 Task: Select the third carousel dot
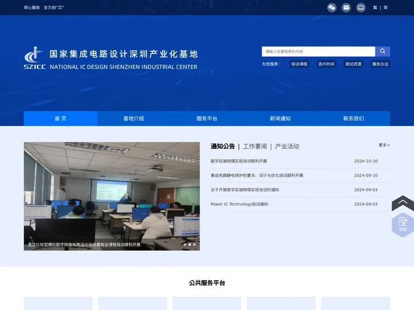pyautogui.click(x=194, y=245)
